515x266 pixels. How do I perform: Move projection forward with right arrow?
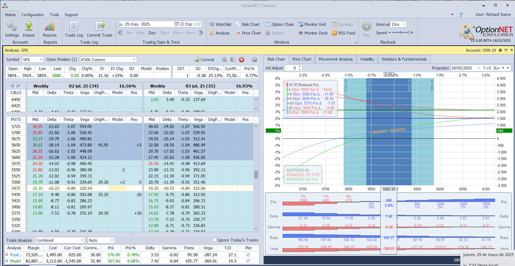(508, 68)
